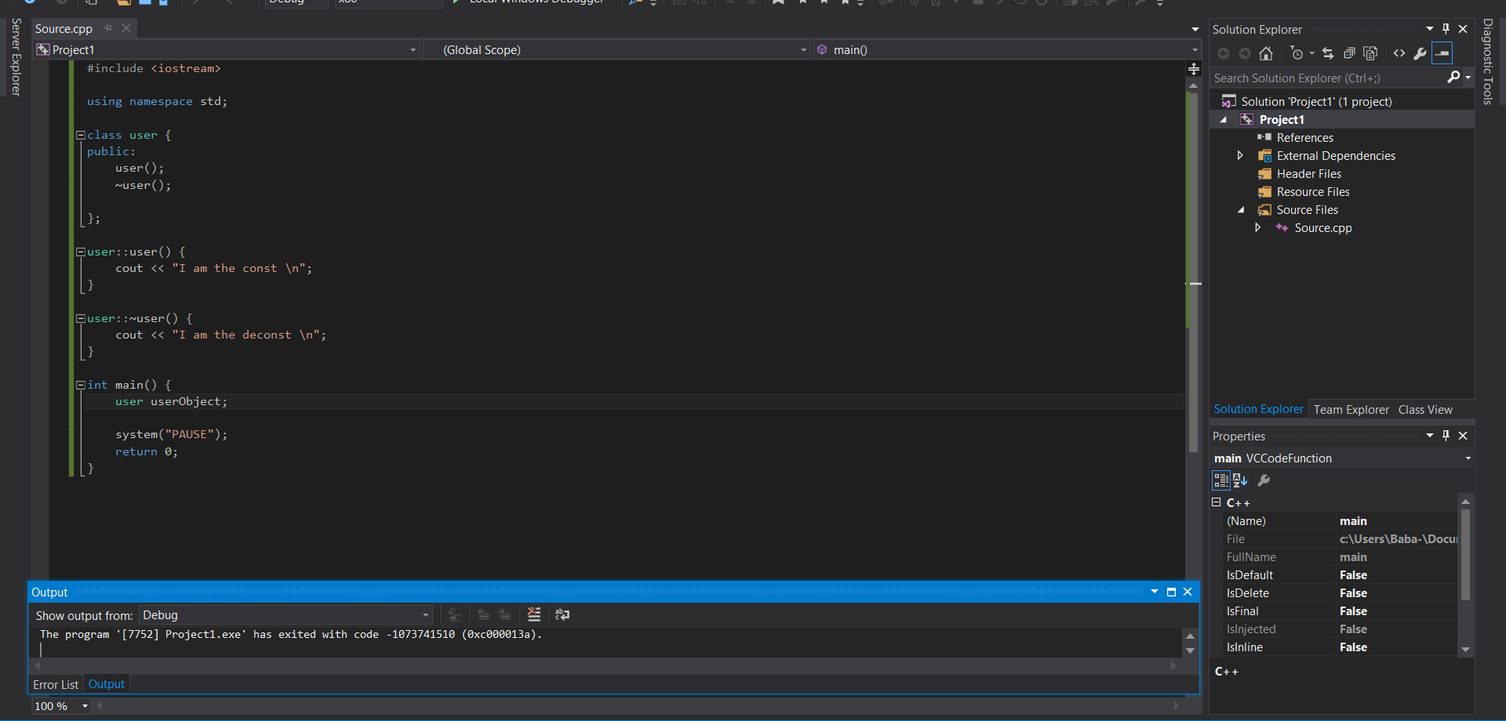This screenshot has width=1506, height=721.
Task: Click Property Pages wrench in Properties panel
Action: click(1264, 480)
